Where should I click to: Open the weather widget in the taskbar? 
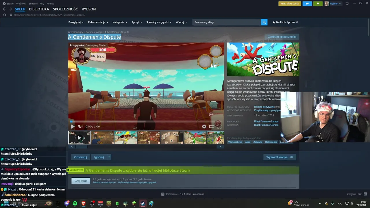(298, 203)
